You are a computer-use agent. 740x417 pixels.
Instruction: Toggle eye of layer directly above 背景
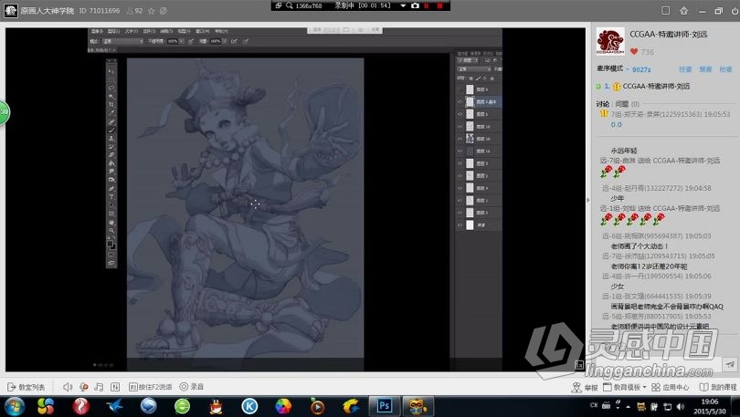[x=460, y=213]
